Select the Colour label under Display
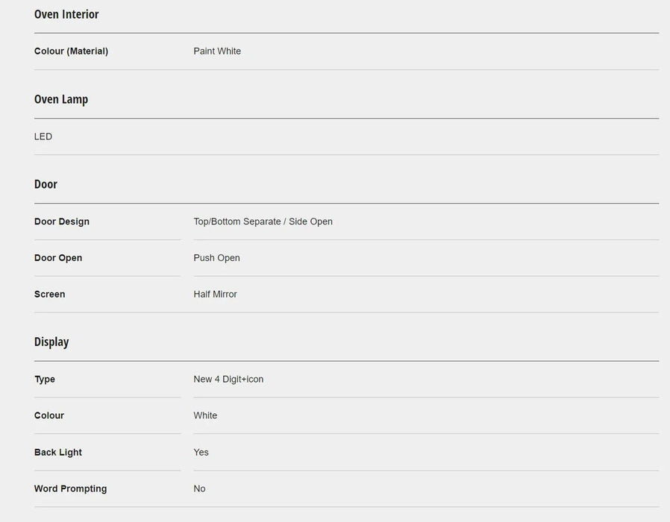Screen dimensions: 670x522 [49, 416]
